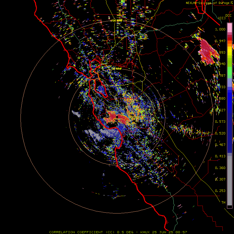Screen dimensions: 234x234
Task: Pick the light pink segment of the color bar
Action: pyautogui.click(x=230, y=28)
